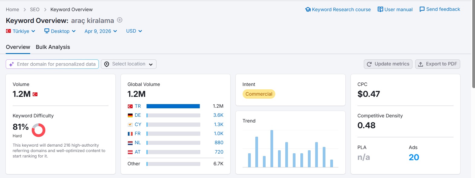Click the sparkle icon in the domain field

(x=11, y=64)
